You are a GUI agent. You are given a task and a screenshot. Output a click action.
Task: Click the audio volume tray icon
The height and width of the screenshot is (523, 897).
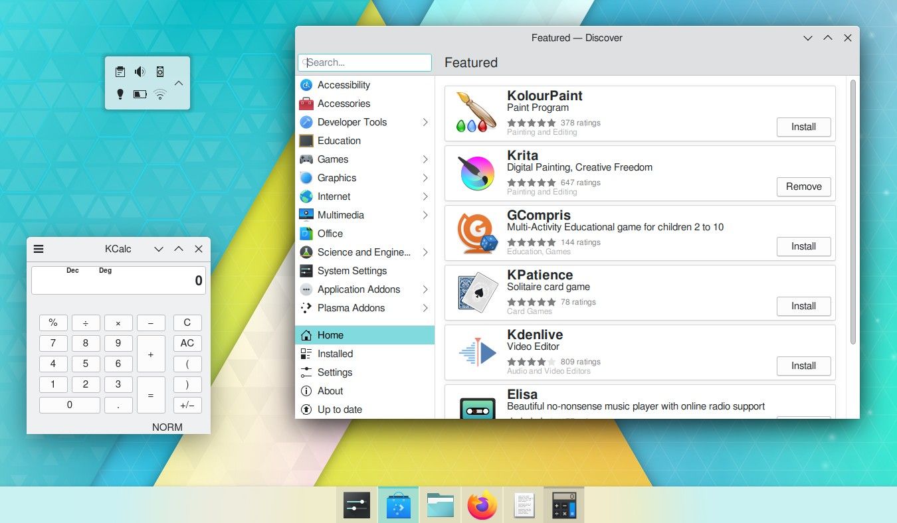(x=140, y=72)
